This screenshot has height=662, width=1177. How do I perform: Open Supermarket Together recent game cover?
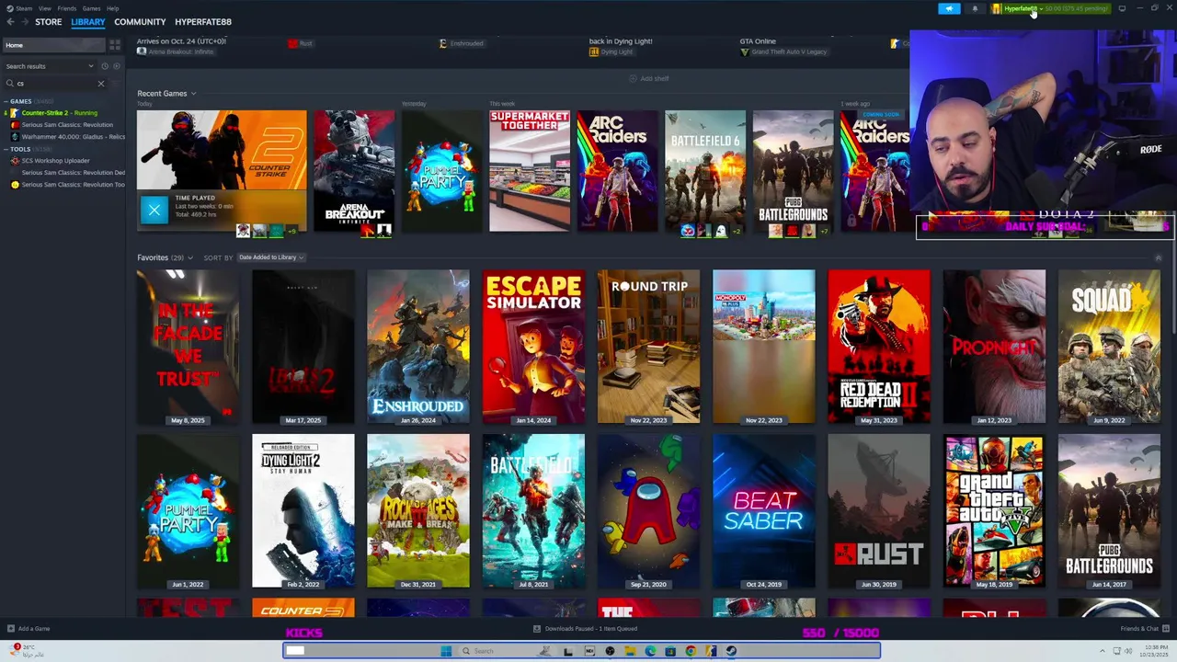tap(530, 171)
